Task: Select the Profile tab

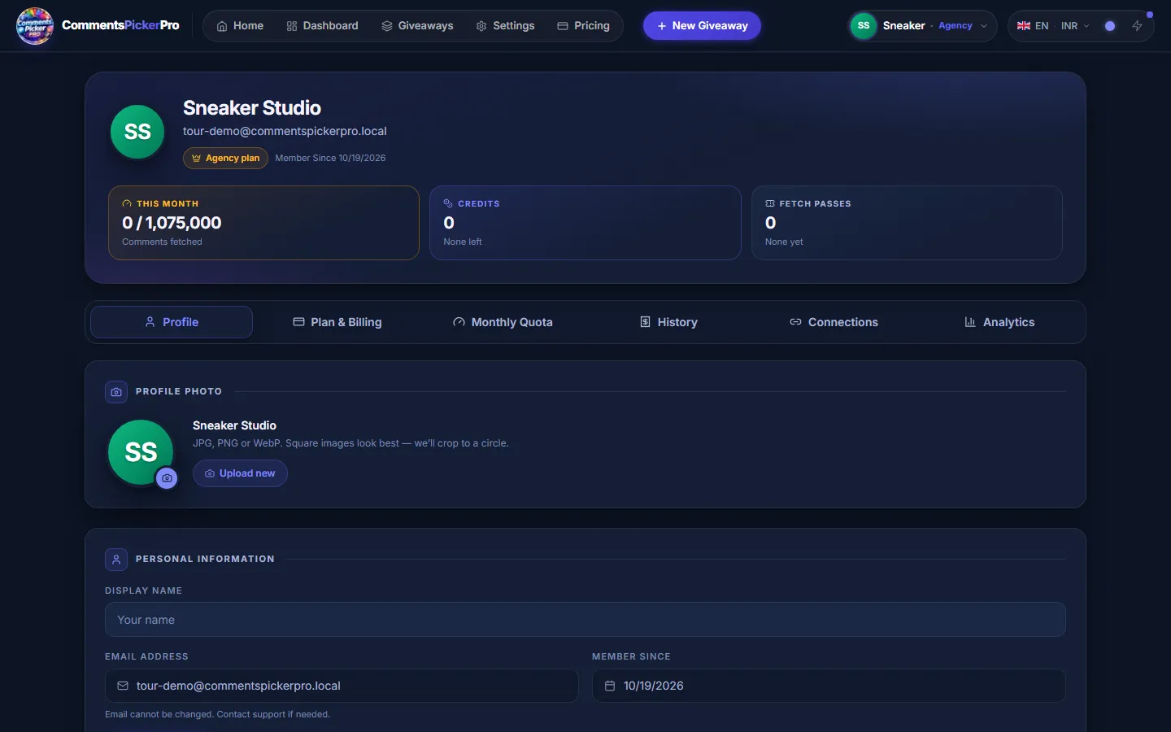Action: point(172,322)
